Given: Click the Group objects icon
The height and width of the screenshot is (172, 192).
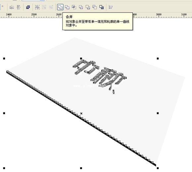Looking at the screenshot, I should [37, 7].
